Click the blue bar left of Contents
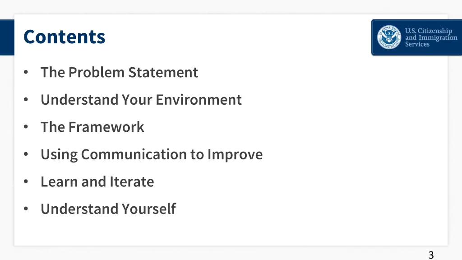Viewport: 462px width, 260px height. (7, 37)
